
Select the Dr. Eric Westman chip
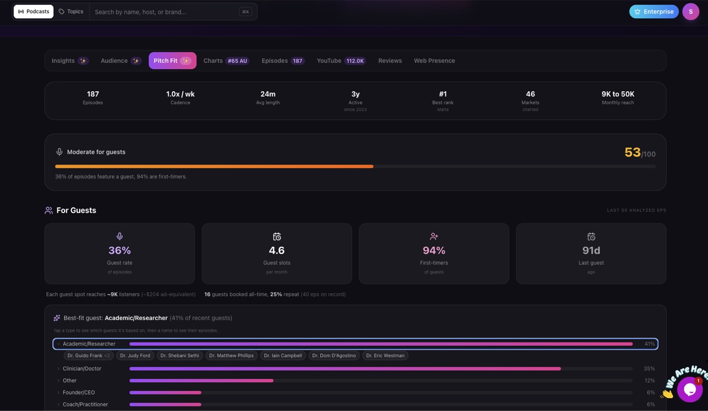(386, 356)
